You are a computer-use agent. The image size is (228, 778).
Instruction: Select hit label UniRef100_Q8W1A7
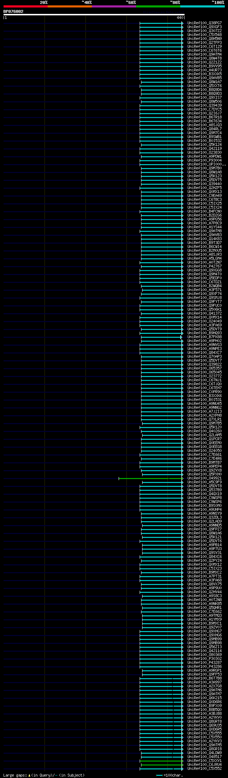(x=204, y=82)
